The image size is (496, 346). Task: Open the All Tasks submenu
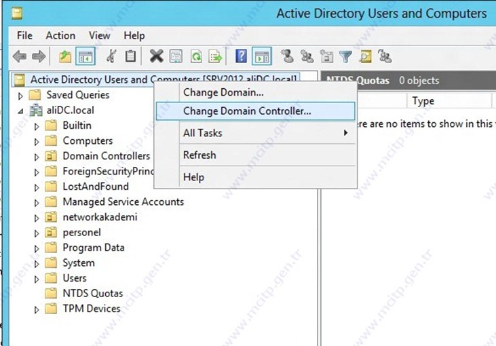(x=256, y=133)
